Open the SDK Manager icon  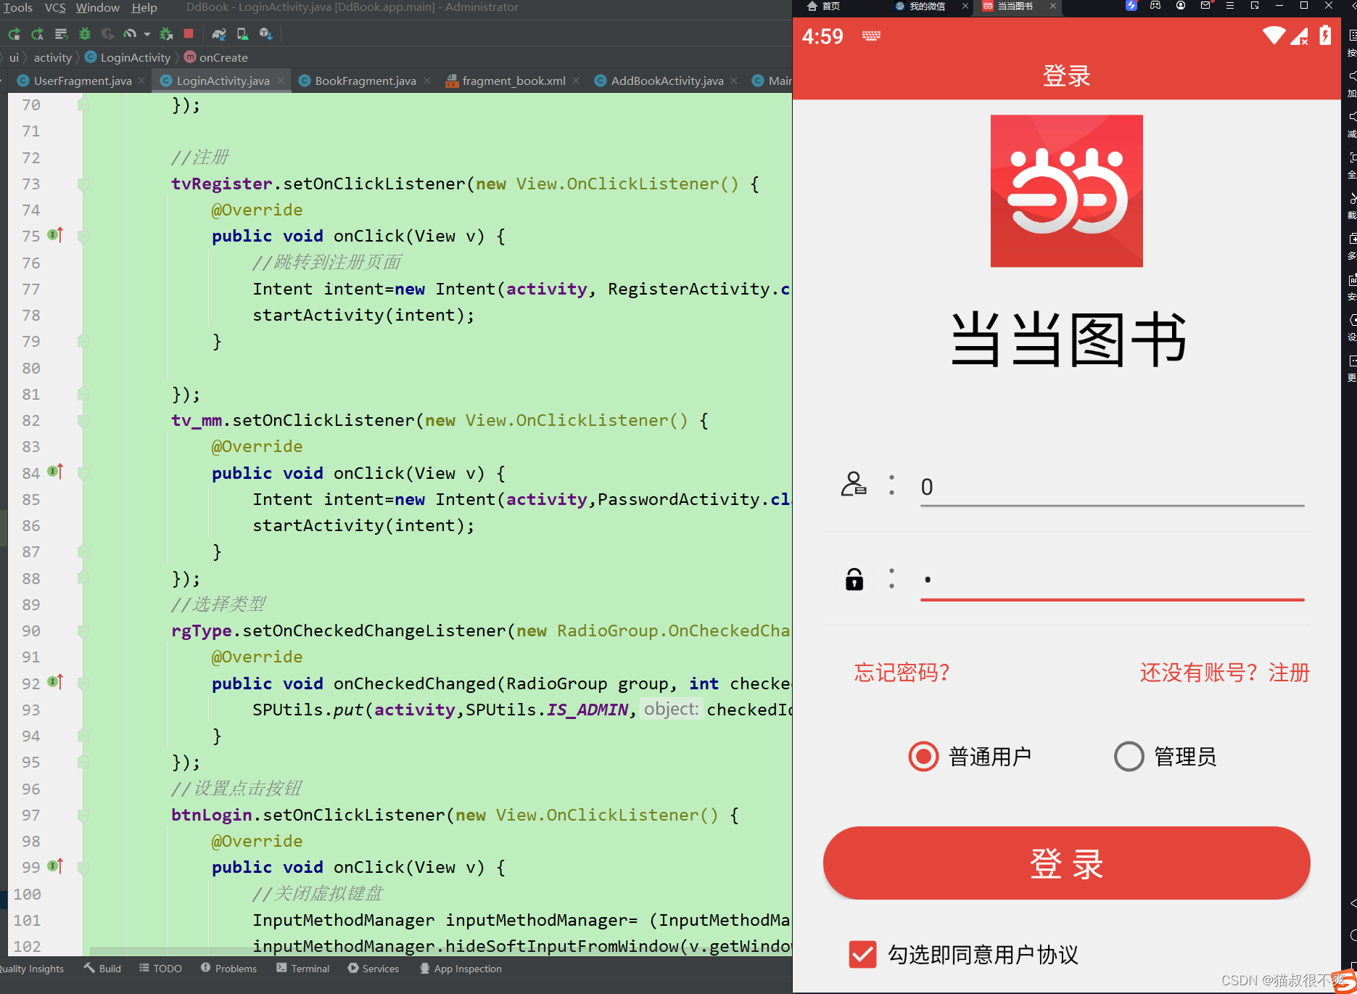pos(265,33)
